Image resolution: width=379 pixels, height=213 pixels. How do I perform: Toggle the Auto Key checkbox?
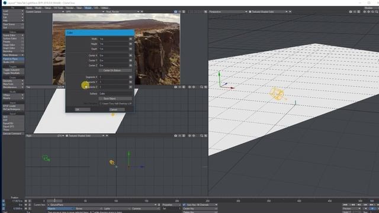point(184,205)
